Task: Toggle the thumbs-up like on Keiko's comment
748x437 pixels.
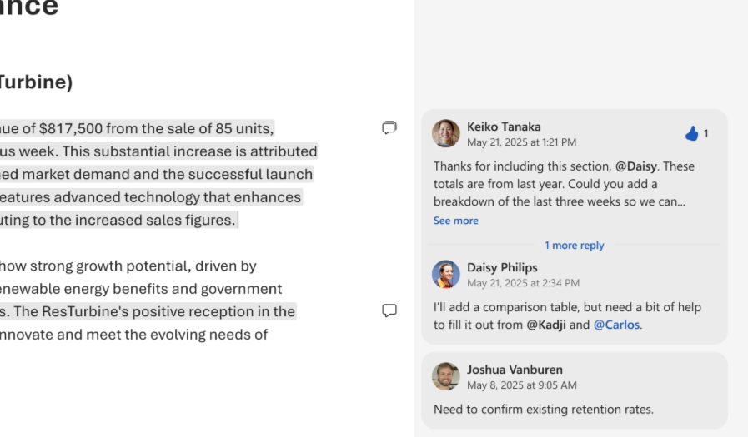Action: coord(691,133)
